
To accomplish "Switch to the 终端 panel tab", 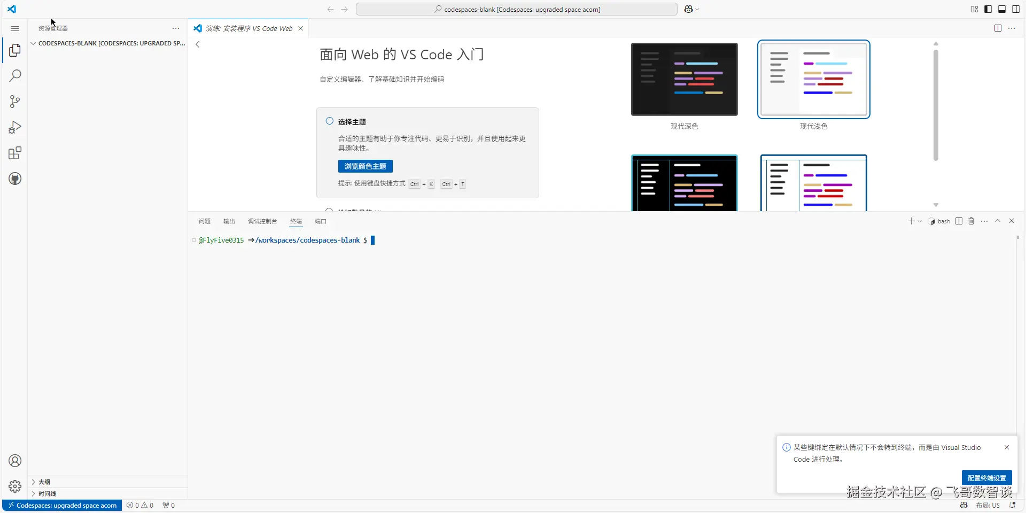I will point(296,221).
